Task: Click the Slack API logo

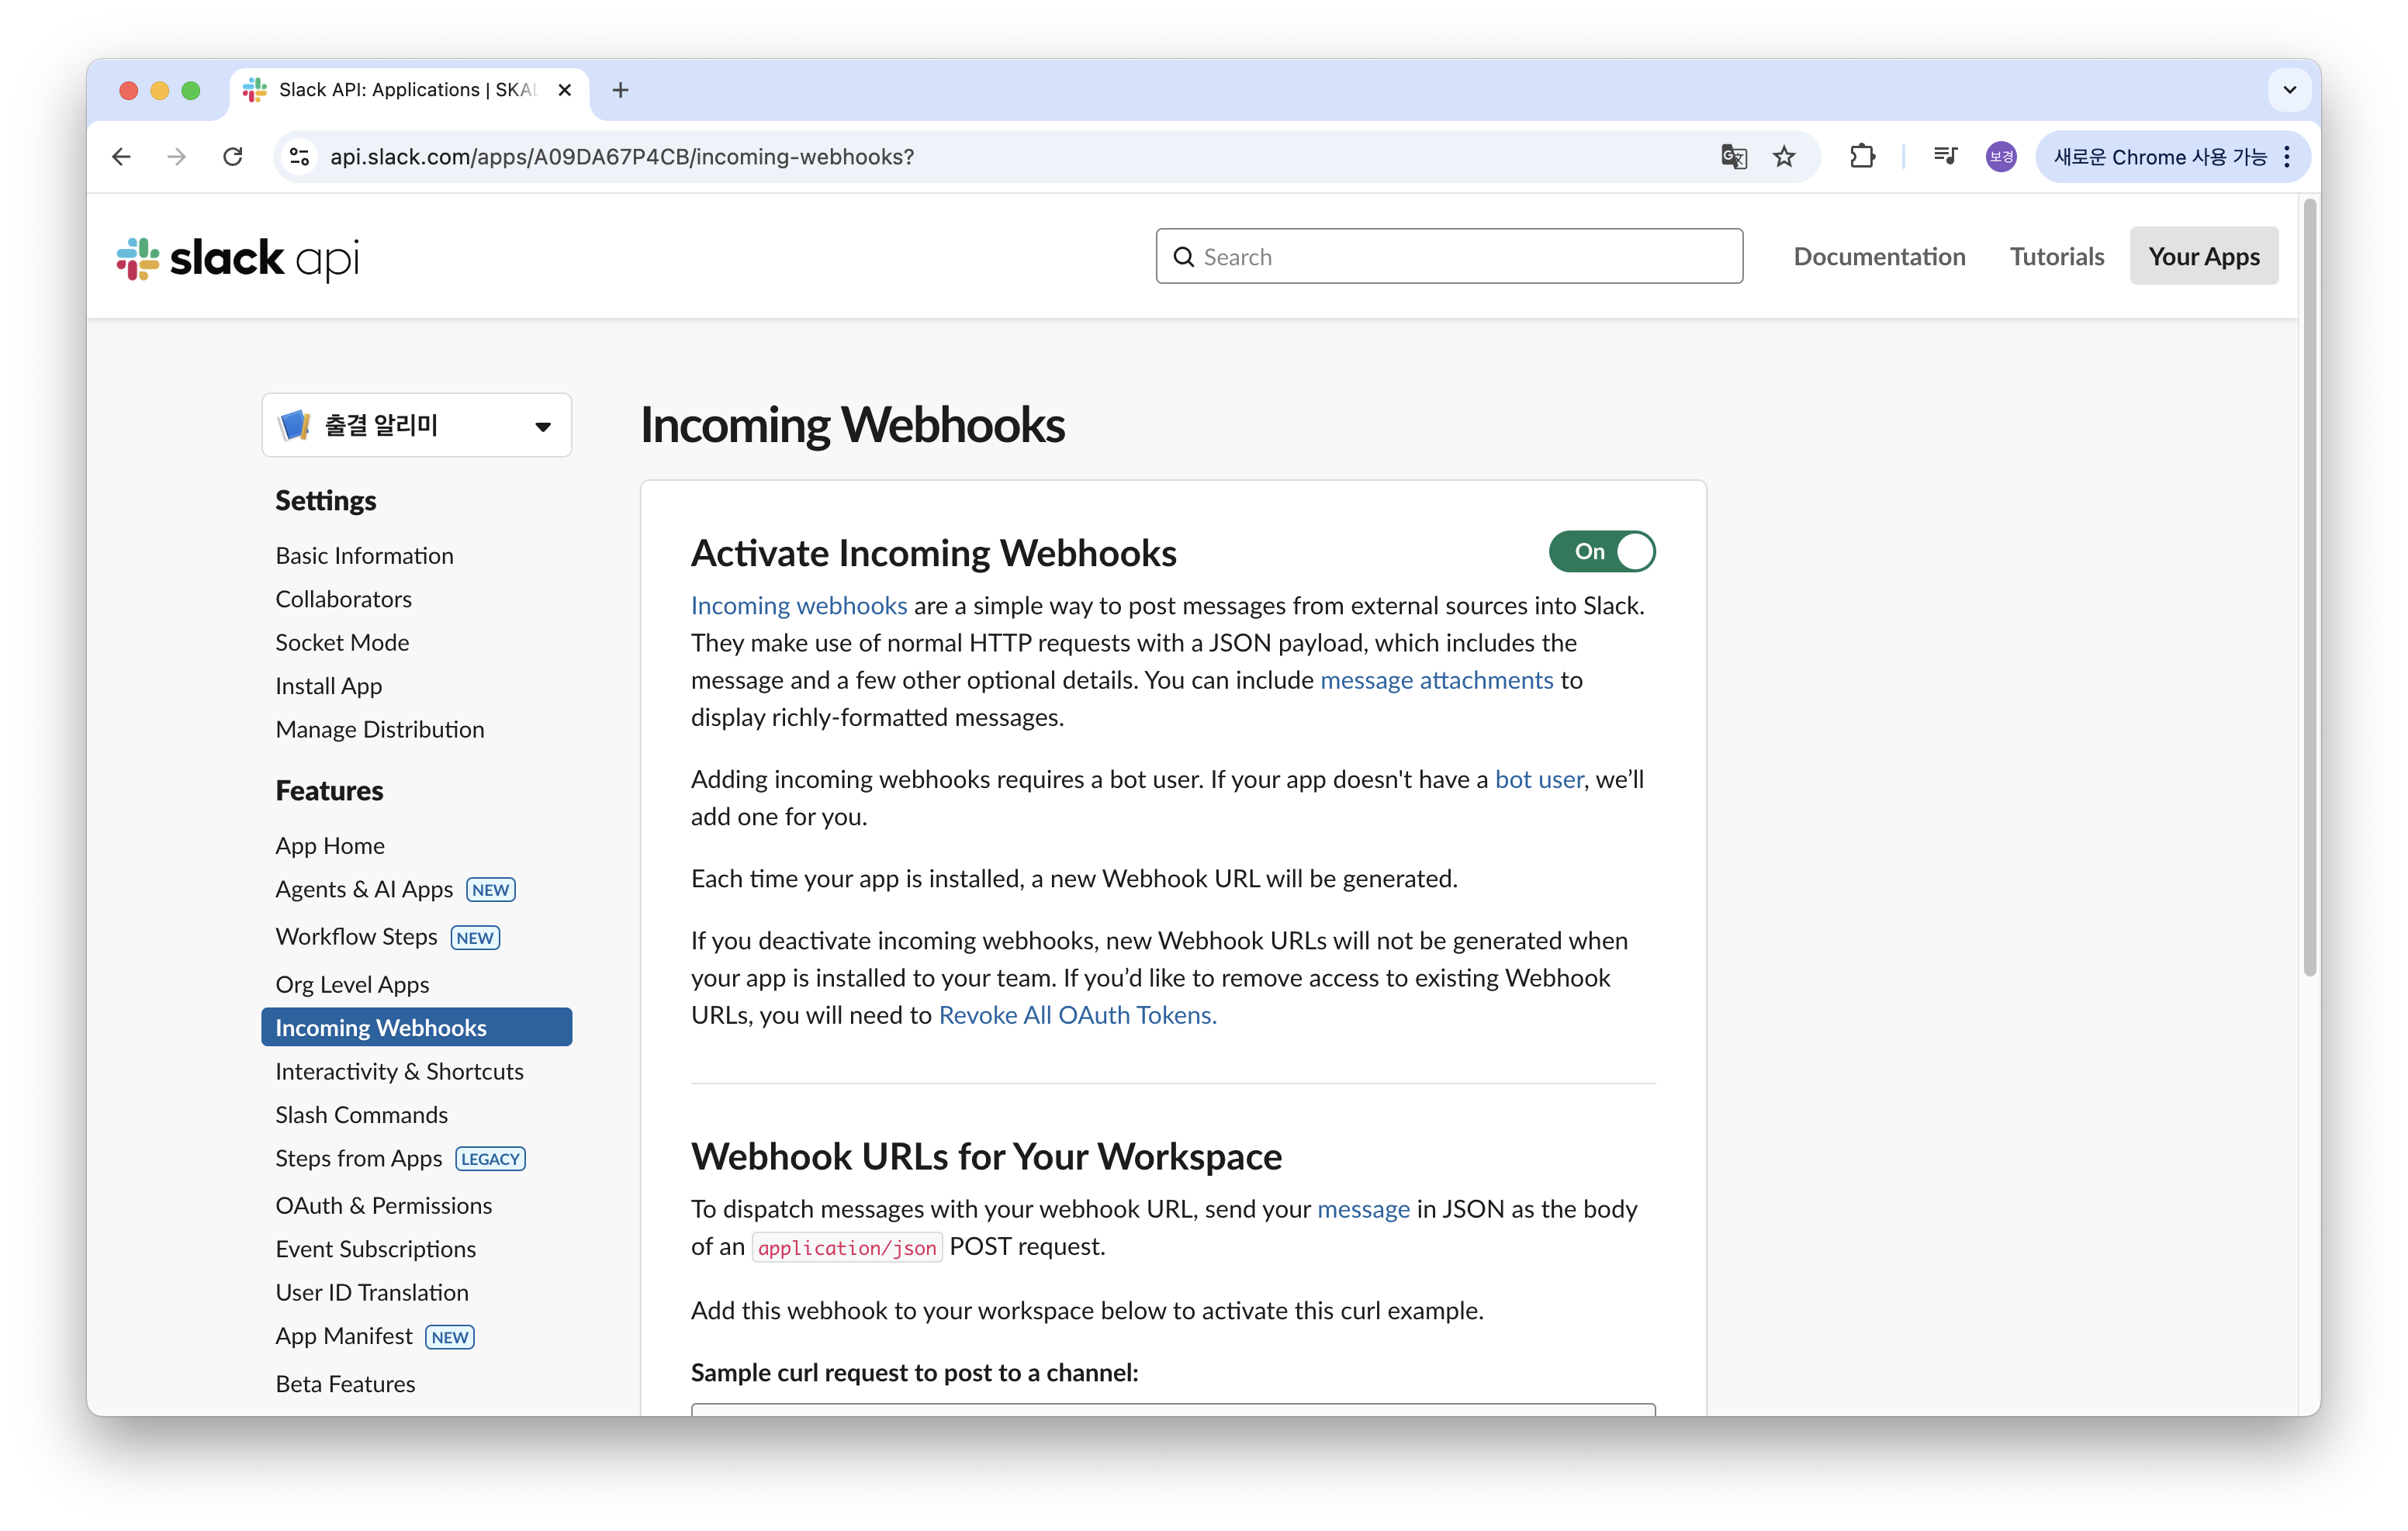Action: pyautogui.click(x=238, y=258)
